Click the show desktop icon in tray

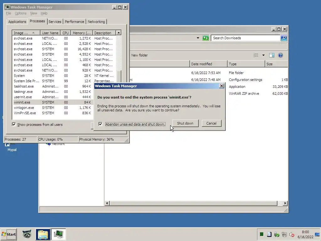(317, 234)
